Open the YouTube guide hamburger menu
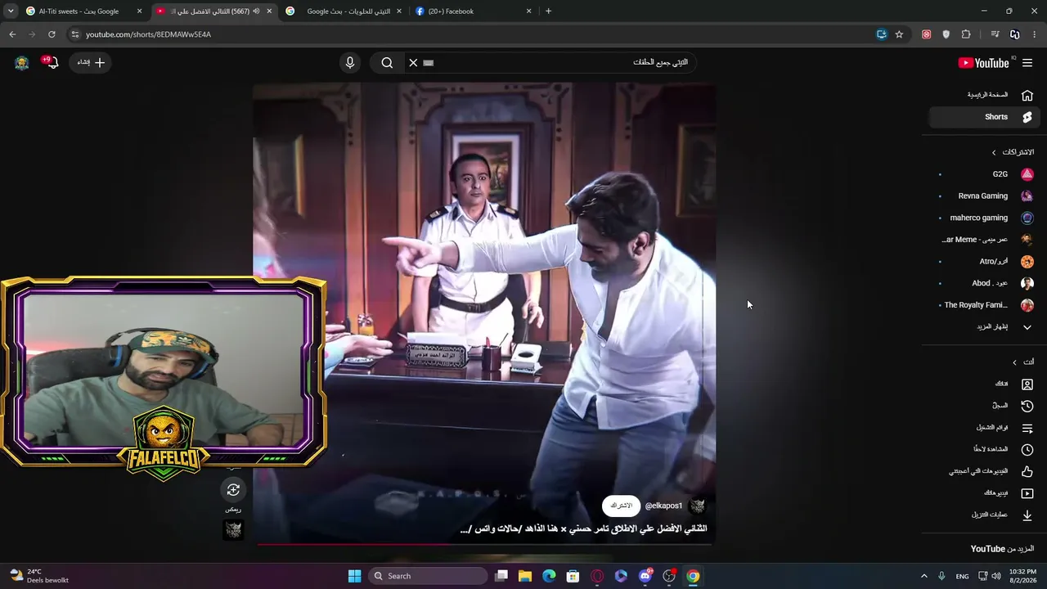The height and width of the screenshot is (589, 1047). click(x=1027, y=63)
